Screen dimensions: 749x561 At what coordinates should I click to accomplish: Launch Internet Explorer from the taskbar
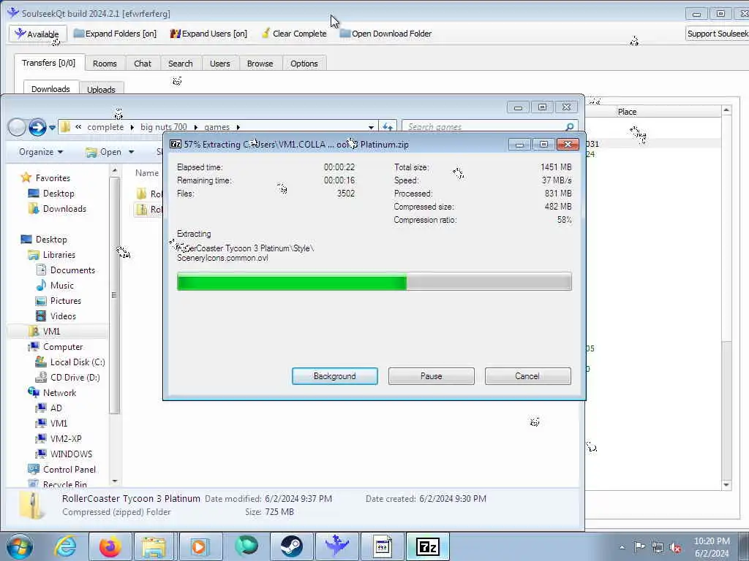(x=65, y=546)
